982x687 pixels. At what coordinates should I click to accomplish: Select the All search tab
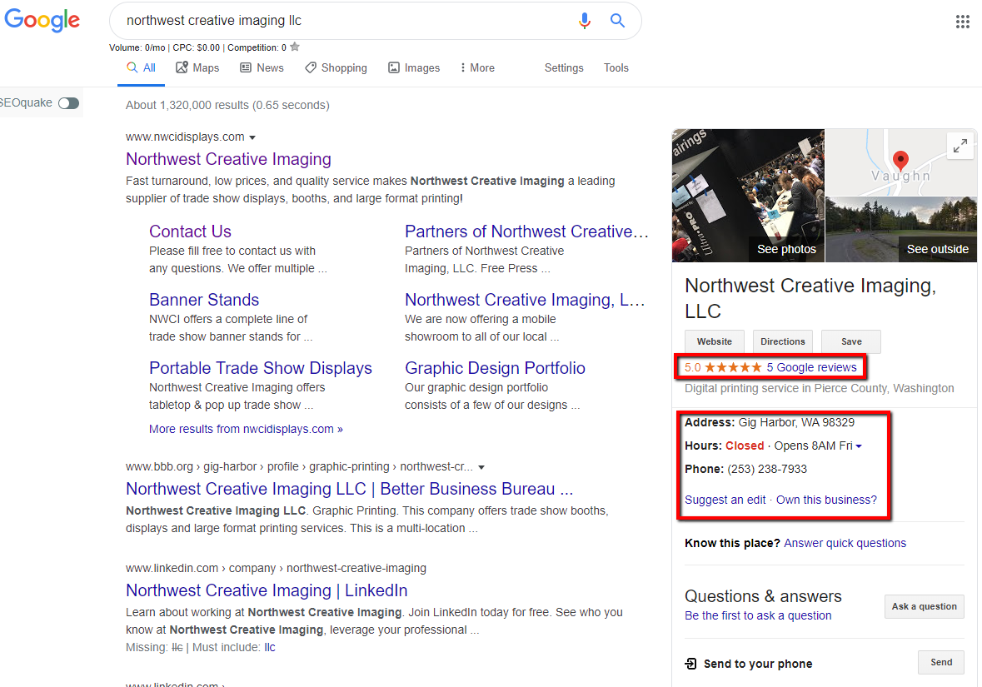click(x=141, y=67)
